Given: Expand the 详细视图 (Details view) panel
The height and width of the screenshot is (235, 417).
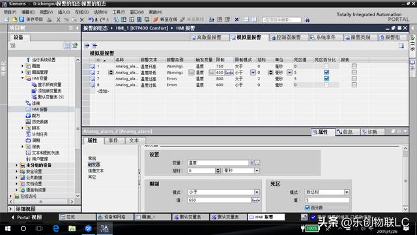Looking at the screenshot, I should pos(10,209).
